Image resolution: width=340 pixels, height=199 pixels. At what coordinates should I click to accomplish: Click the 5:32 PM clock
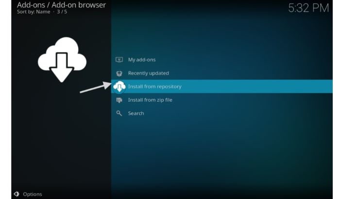click(308, 8)
